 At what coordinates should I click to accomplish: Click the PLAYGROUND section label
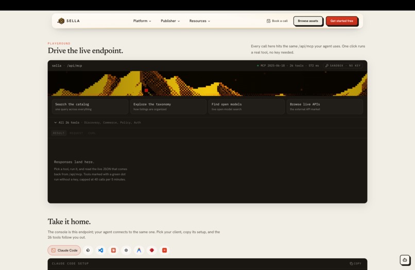(x=59, y=43)
